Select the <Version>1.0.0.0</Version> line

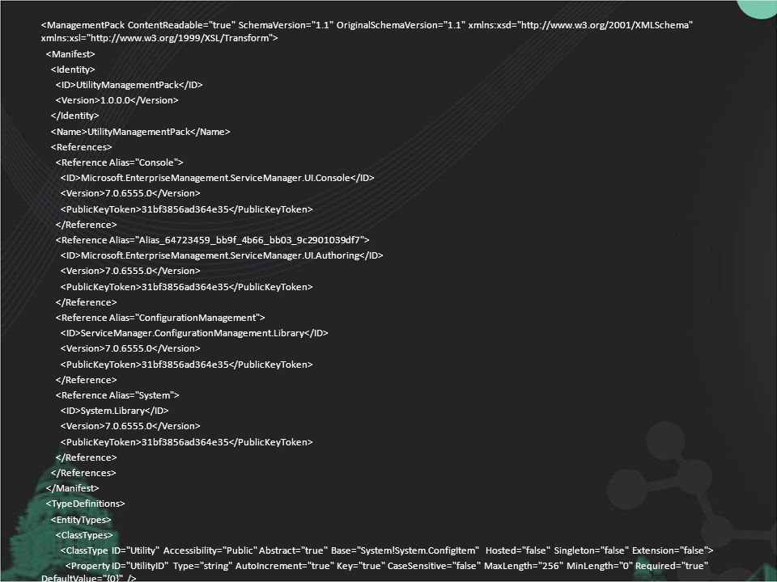coord(117,100)
